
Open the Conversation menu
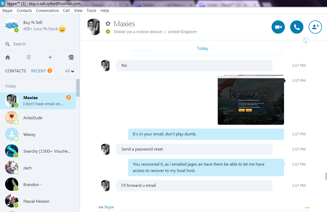point(47,11)
